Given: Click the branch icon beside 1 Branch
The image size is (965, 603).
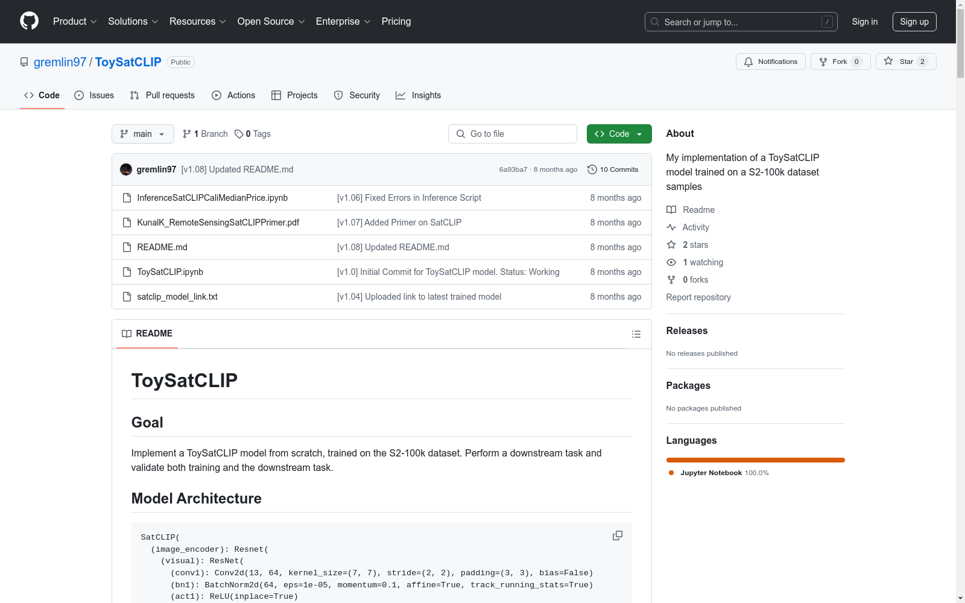Looking at the screenshot, I should click(187, 134).
